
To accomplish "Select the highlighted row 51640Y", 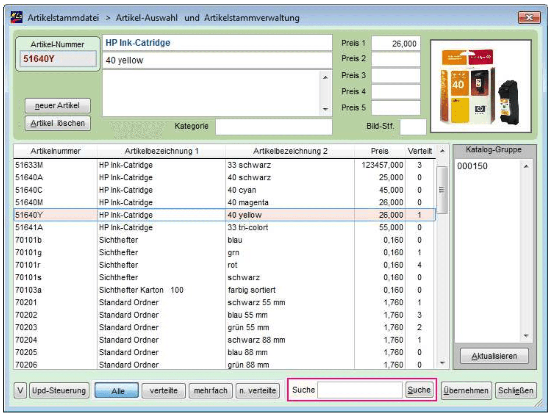I will pyautogui.click(x=224, y=215).
